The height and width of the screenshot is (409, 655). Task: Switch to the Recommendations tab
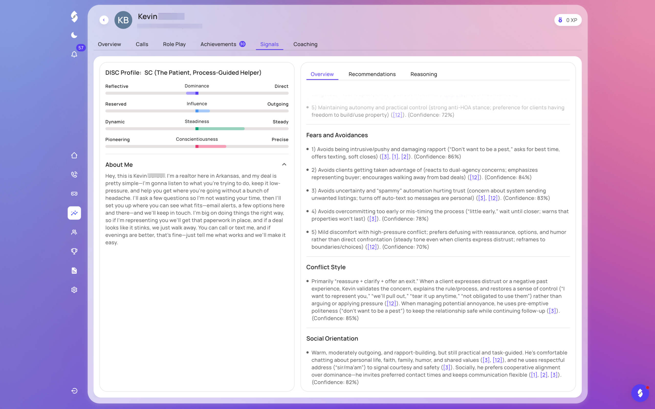[372, 74]
